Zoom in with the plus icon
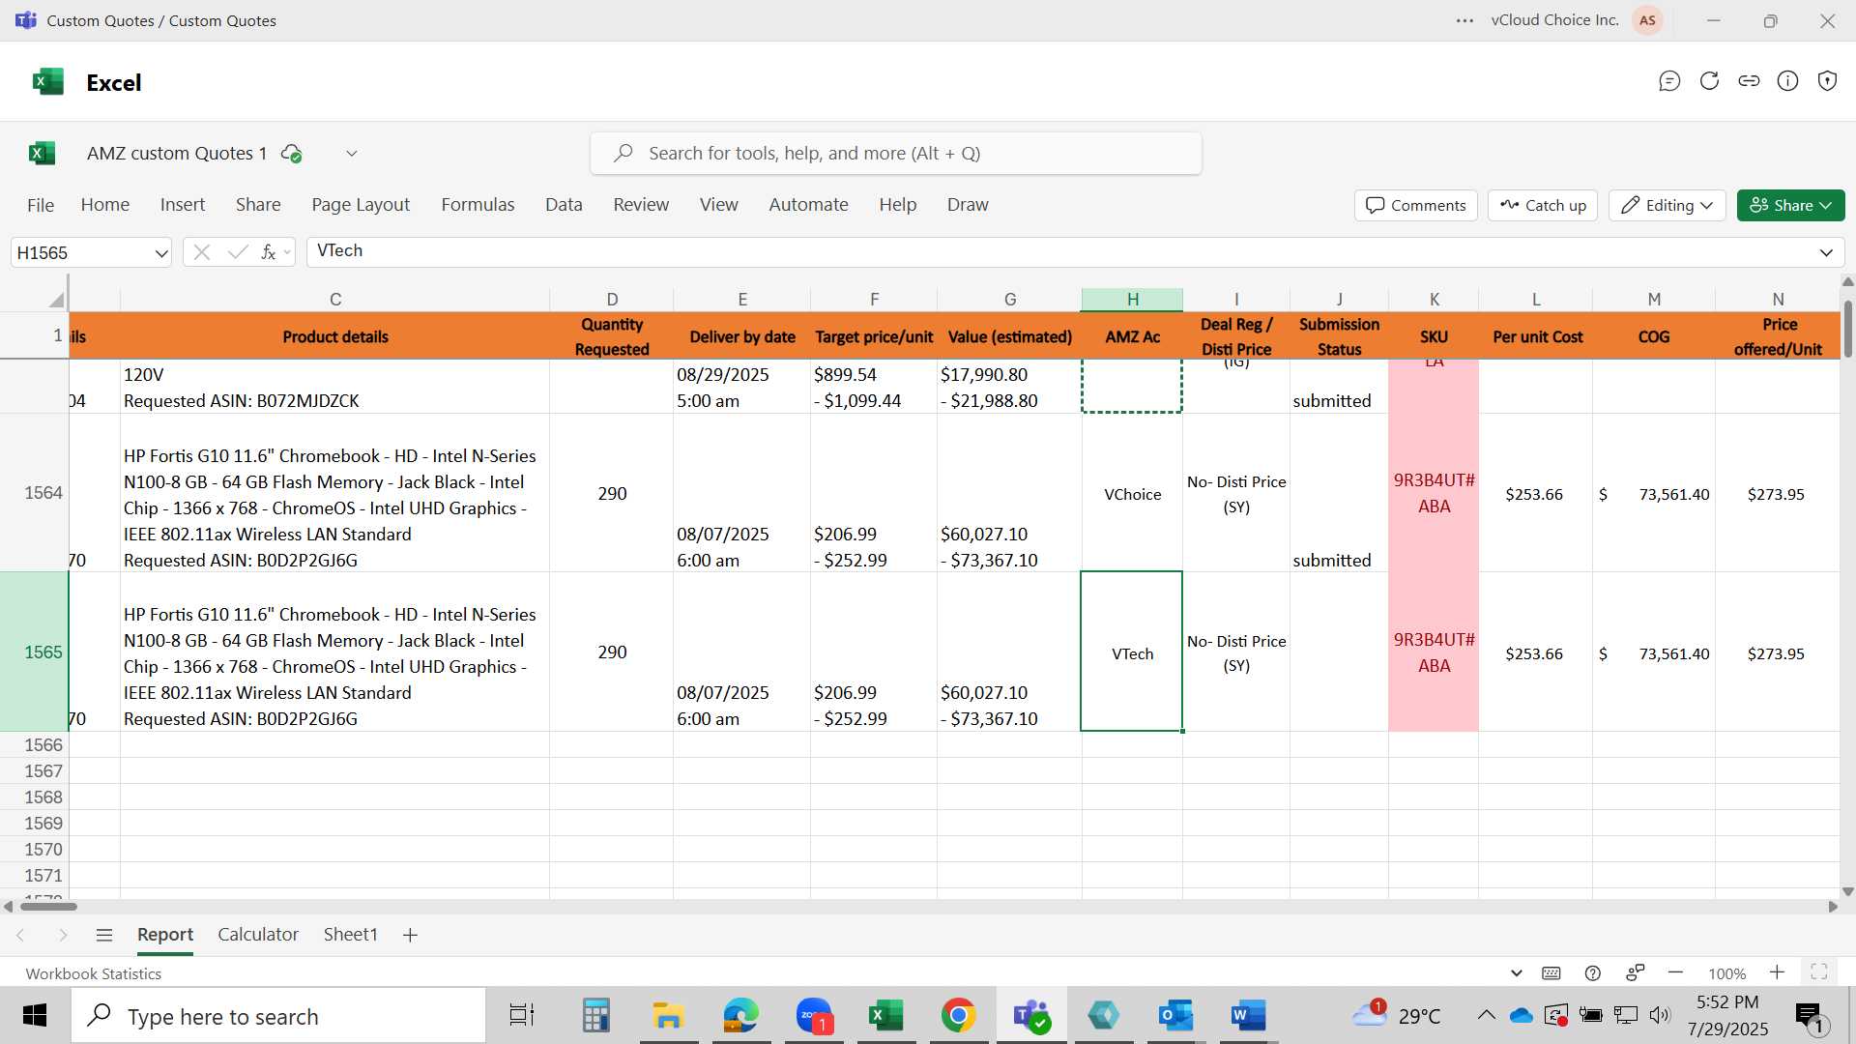1856x1044 pixels. click(1777, 972)
